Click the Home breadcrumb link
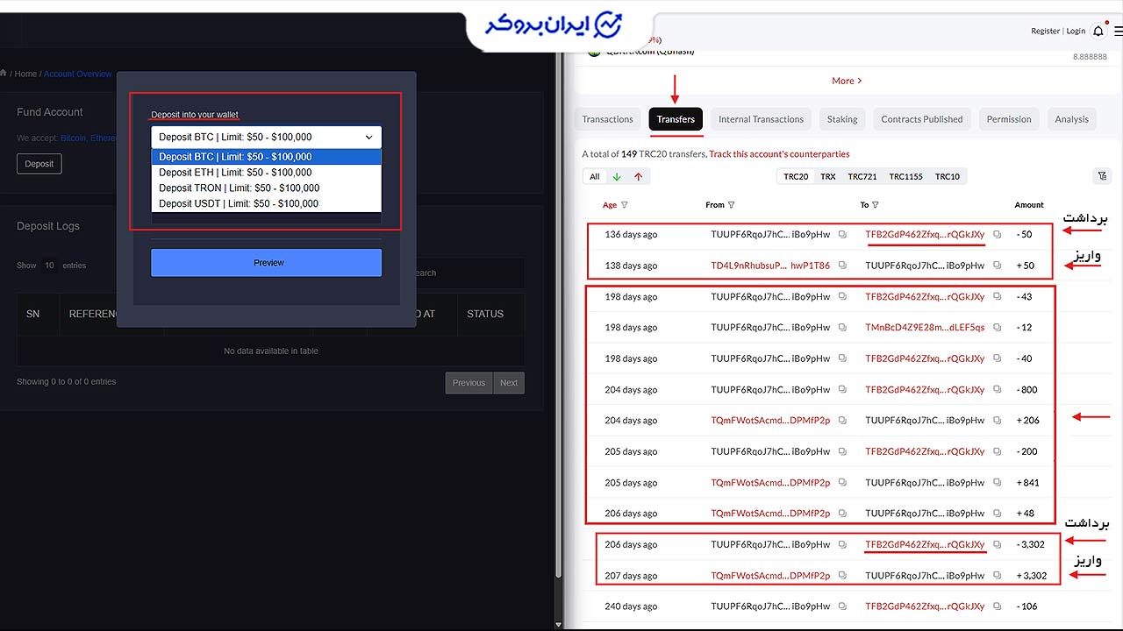The width and height of the screenshot is (1123, 631). point(25,74)
